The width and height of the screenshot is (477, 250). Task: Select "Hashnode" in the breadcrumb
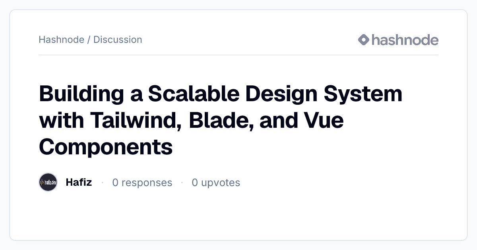62,40
